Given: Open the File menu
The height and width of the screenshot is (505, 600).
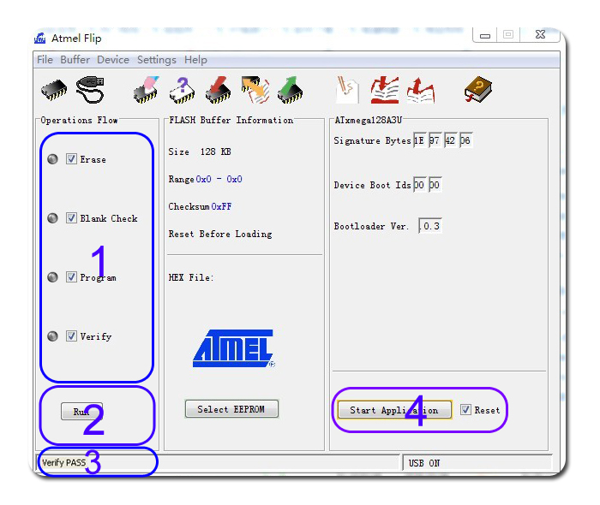Looking at the screenshot, I should [x=45, y=60].
